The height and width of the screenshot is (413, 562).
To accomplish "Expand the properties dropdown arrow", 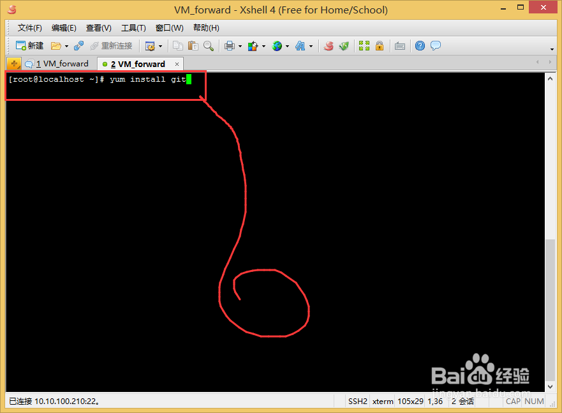I will click(160, 46).
